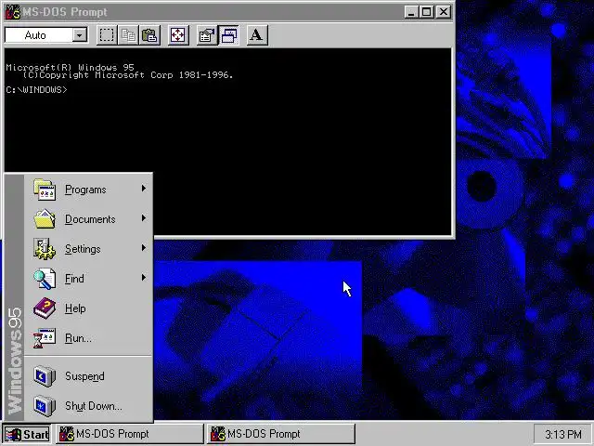Viewport: 594px width, 446px height.
Task: Toggle Full screen toolbar icon
Action: point(178,35)
